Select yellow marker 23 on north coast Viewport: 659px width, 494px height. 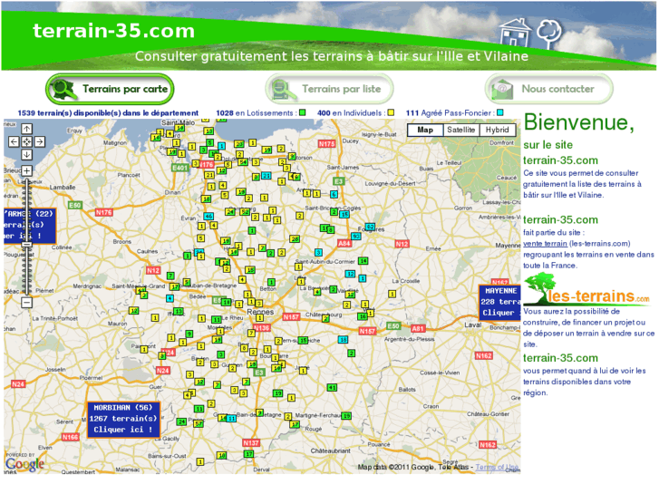tap(238, 144)
